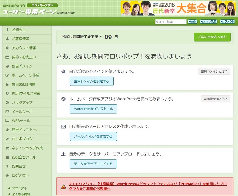This screenshot has width=238, height=196.
Task: Click the download arrow icon beside 簡単インストール
Action: point(7,130)
